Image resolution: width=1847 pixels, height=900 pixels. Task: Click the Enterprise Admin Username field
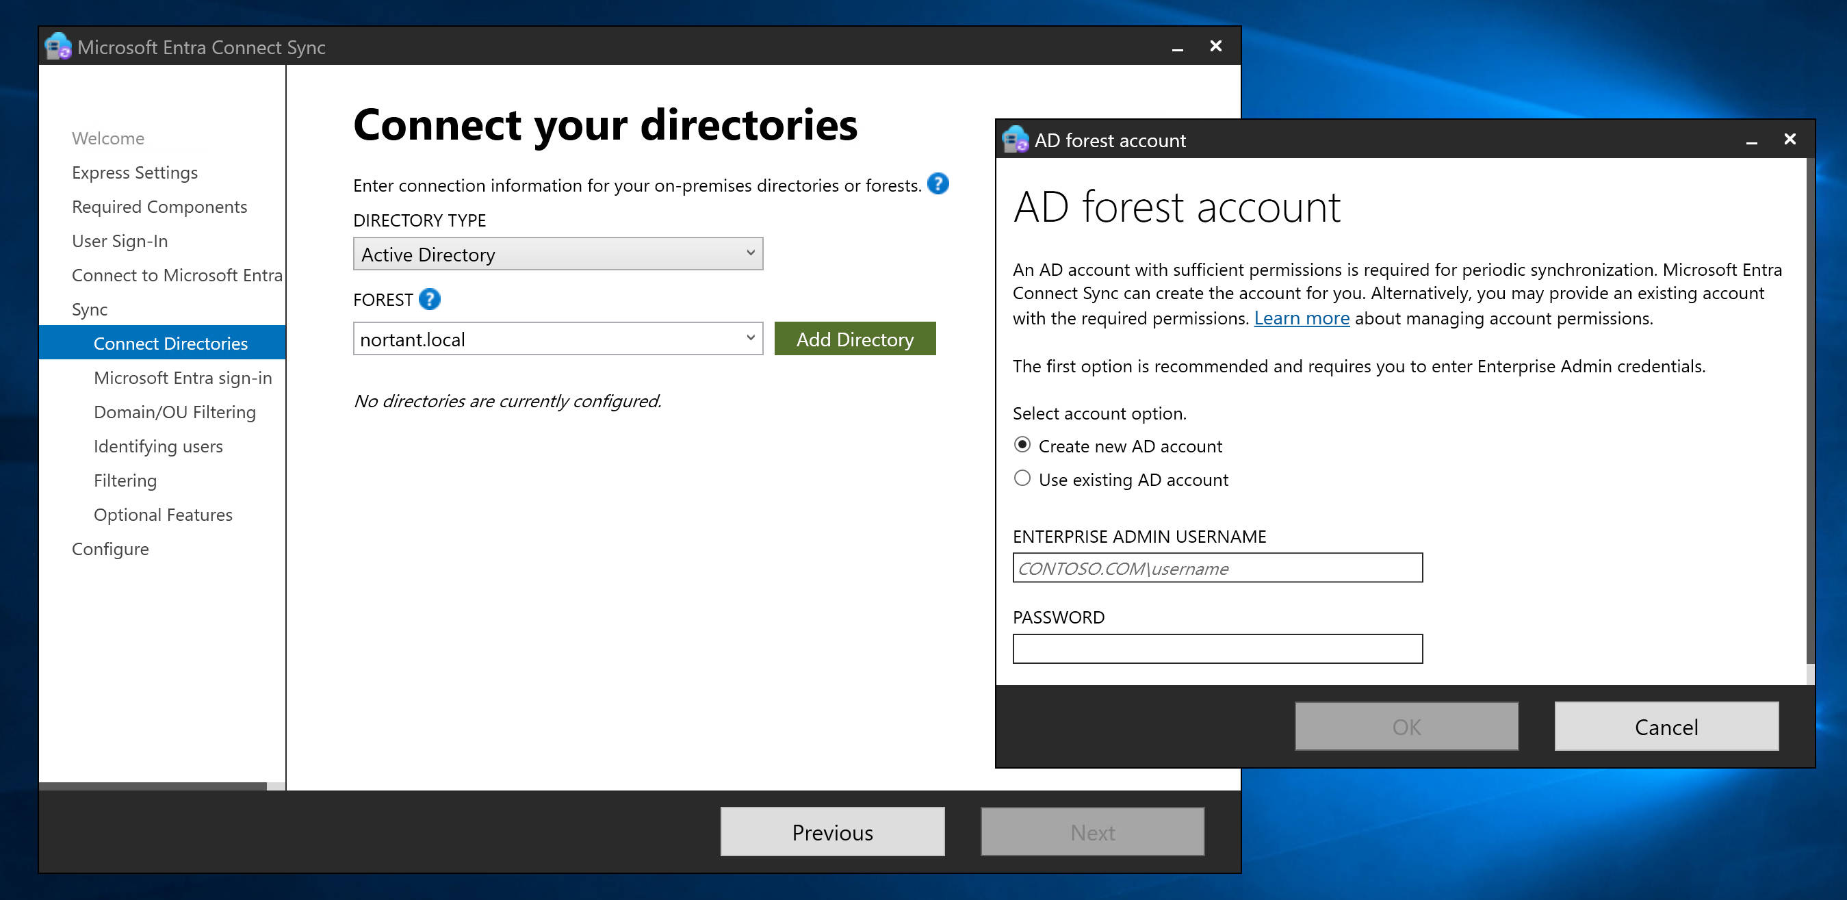[1217, 567]
